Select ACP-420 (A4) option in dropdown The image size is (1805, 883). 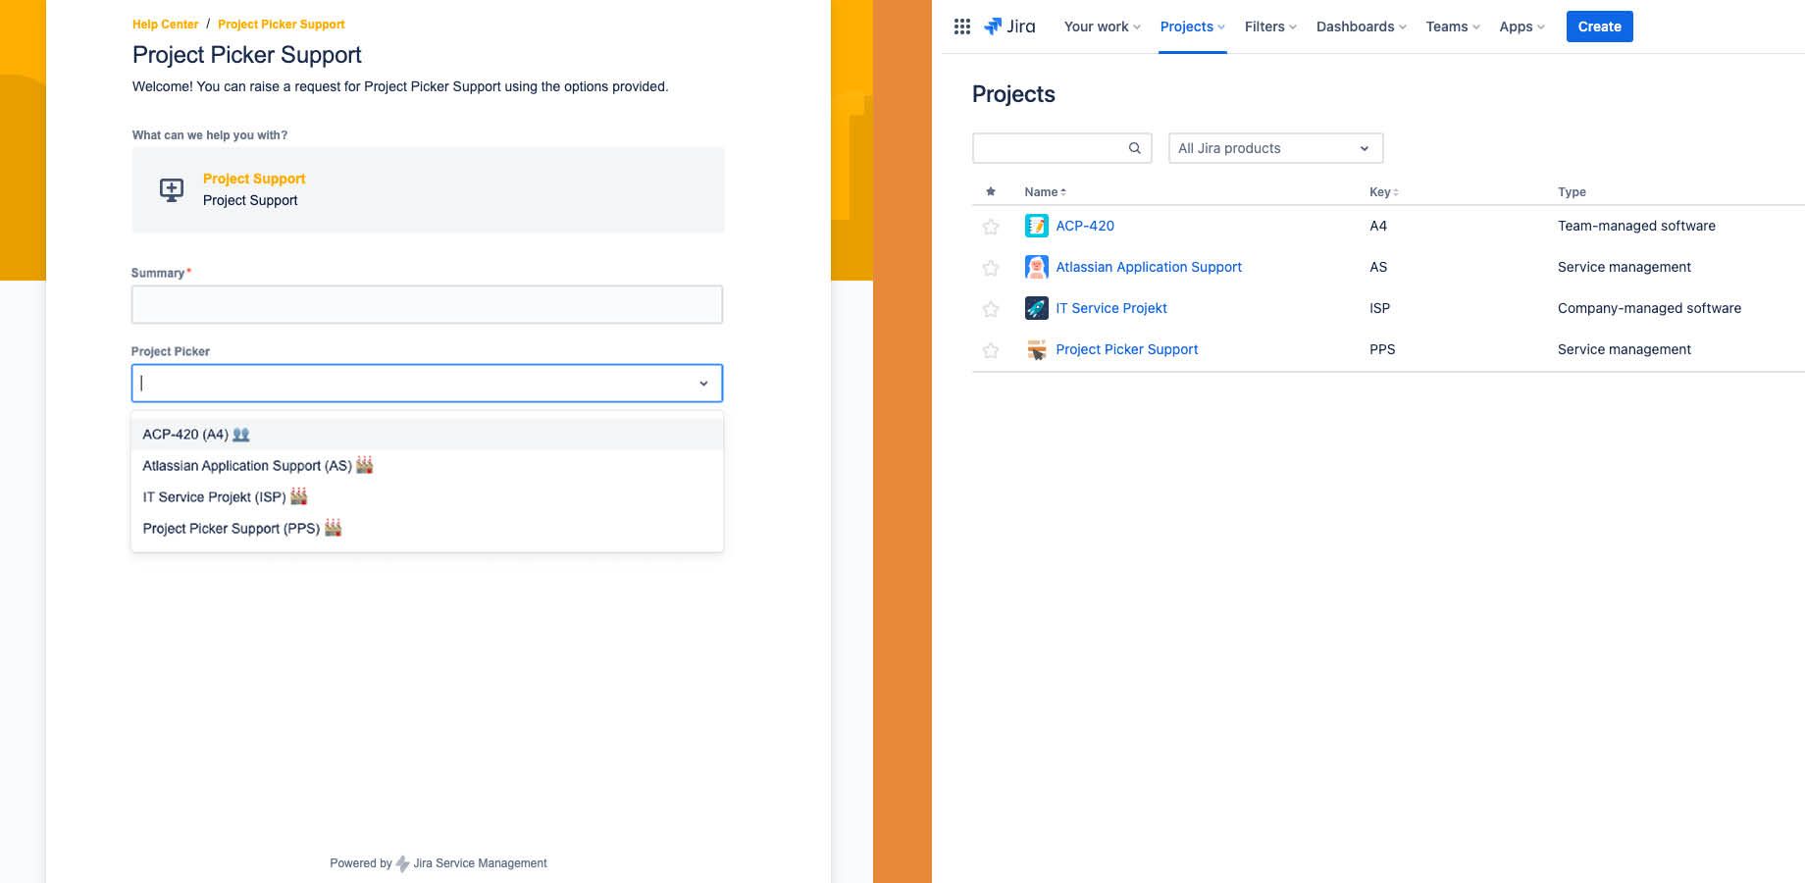(x=427, y=434)
